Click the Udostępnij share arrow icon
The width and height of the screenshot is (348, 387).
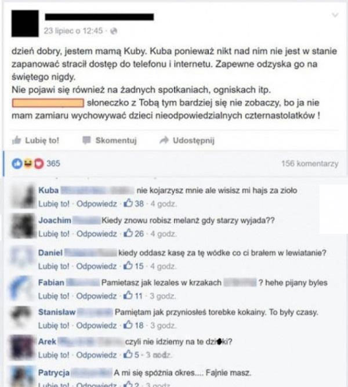pyautogui.click(x=164, y=140)
